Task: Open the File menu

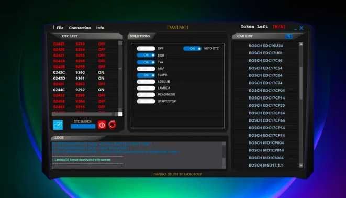Action: (60, 28)
